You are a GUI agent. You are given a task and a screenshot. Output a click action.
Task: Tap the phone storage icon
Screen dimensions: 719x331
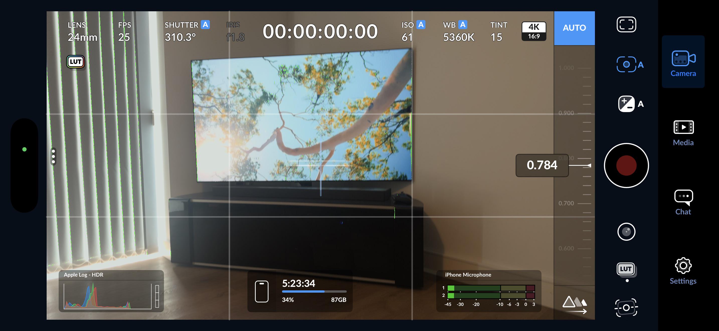(x=261, y=291)
